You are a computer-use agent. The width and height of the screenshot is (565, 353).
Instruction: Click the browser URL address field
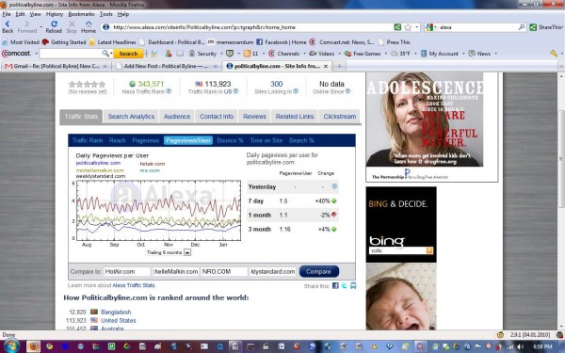(252, 27)
